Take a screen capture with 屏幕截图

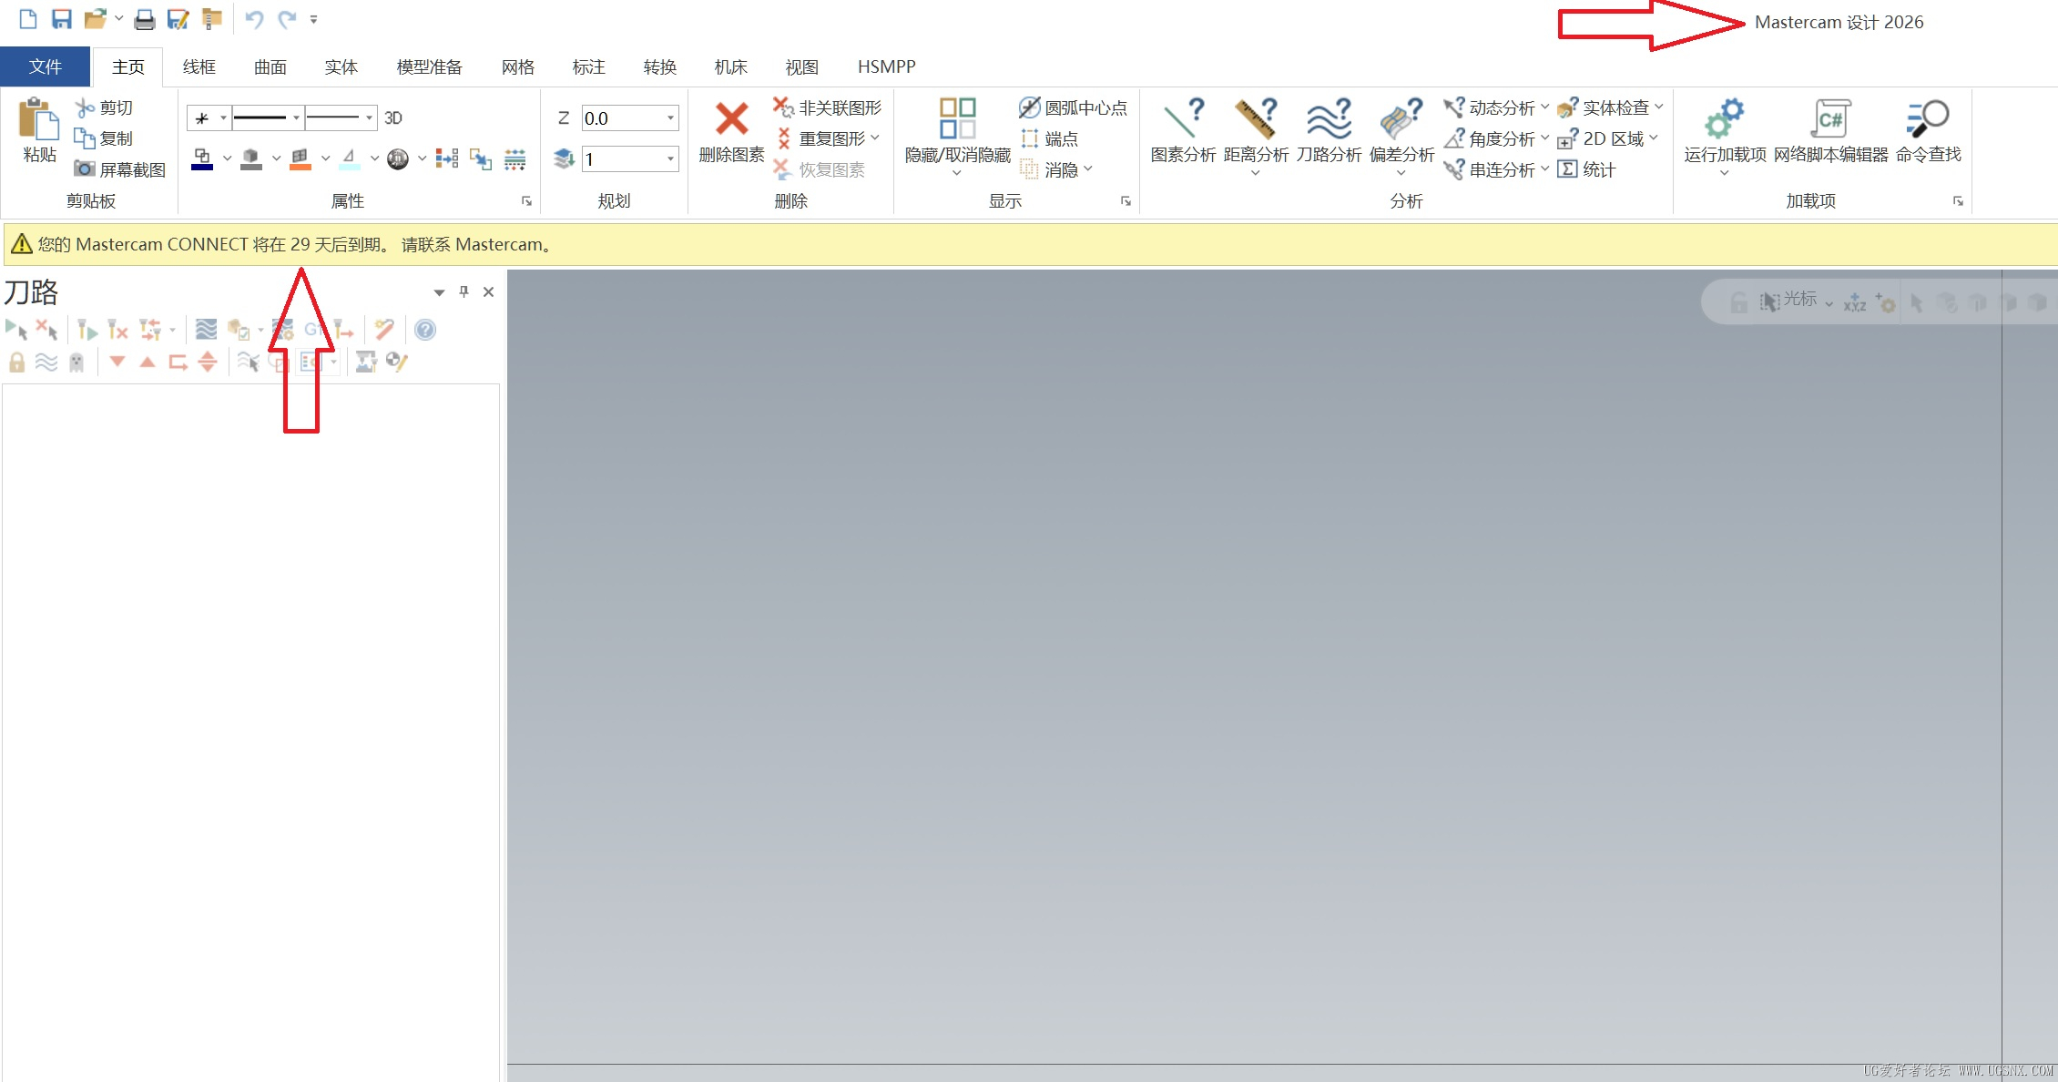coord(120,169)
